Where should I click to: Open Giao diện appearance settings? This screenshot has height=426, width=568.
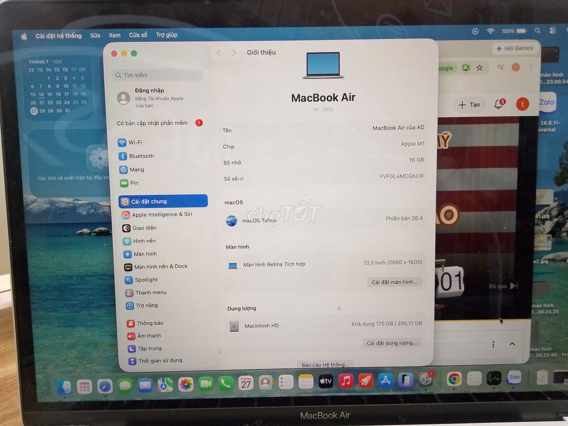140,228
